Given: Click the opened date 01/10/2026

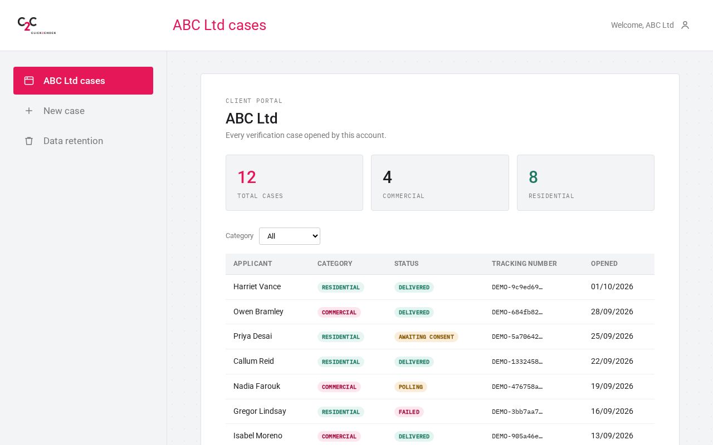Looking at the screenshot, I should coord(612,286).
